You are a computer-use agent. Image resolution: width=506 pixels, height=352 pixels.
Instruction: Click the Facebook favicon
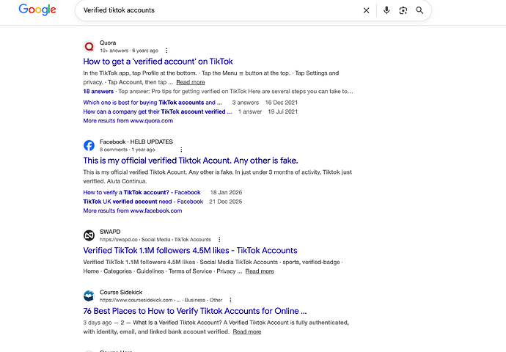(89, 145)
